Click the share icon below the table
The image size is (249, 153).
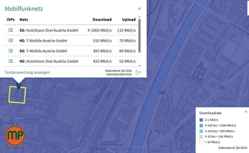point(138,72)
